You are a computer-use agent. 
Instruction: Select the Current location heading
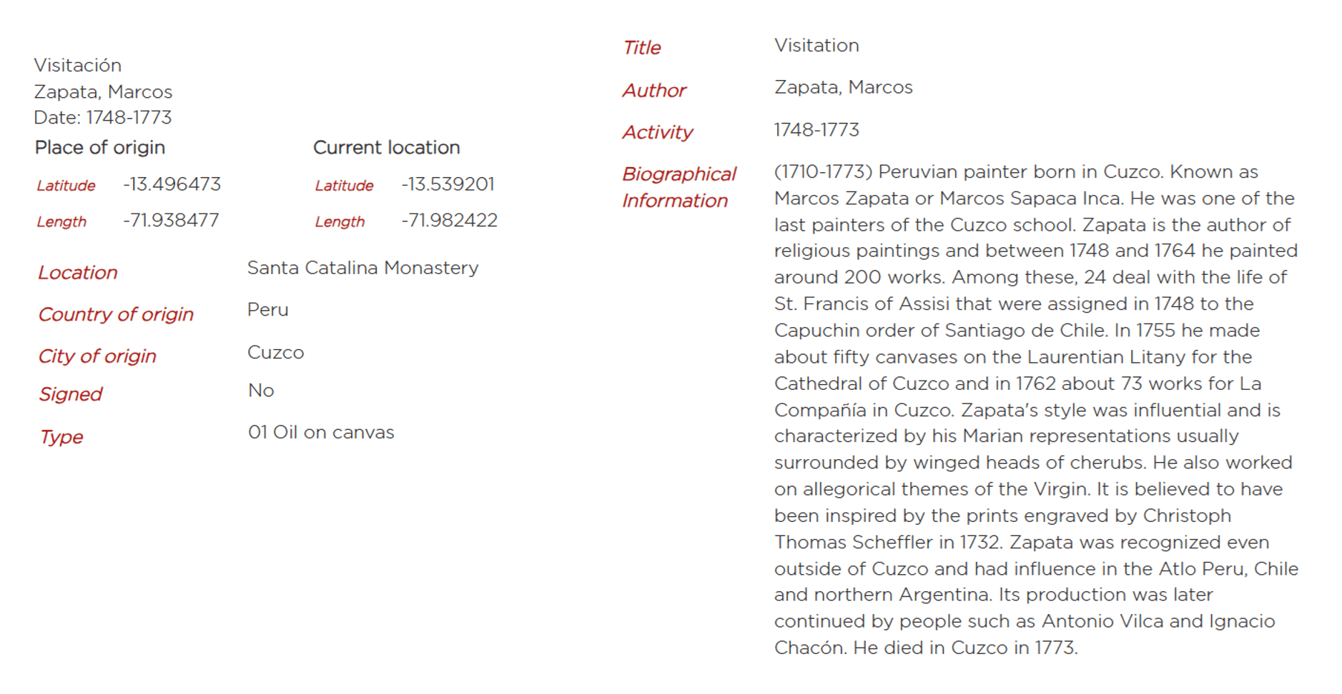[386, 148]
